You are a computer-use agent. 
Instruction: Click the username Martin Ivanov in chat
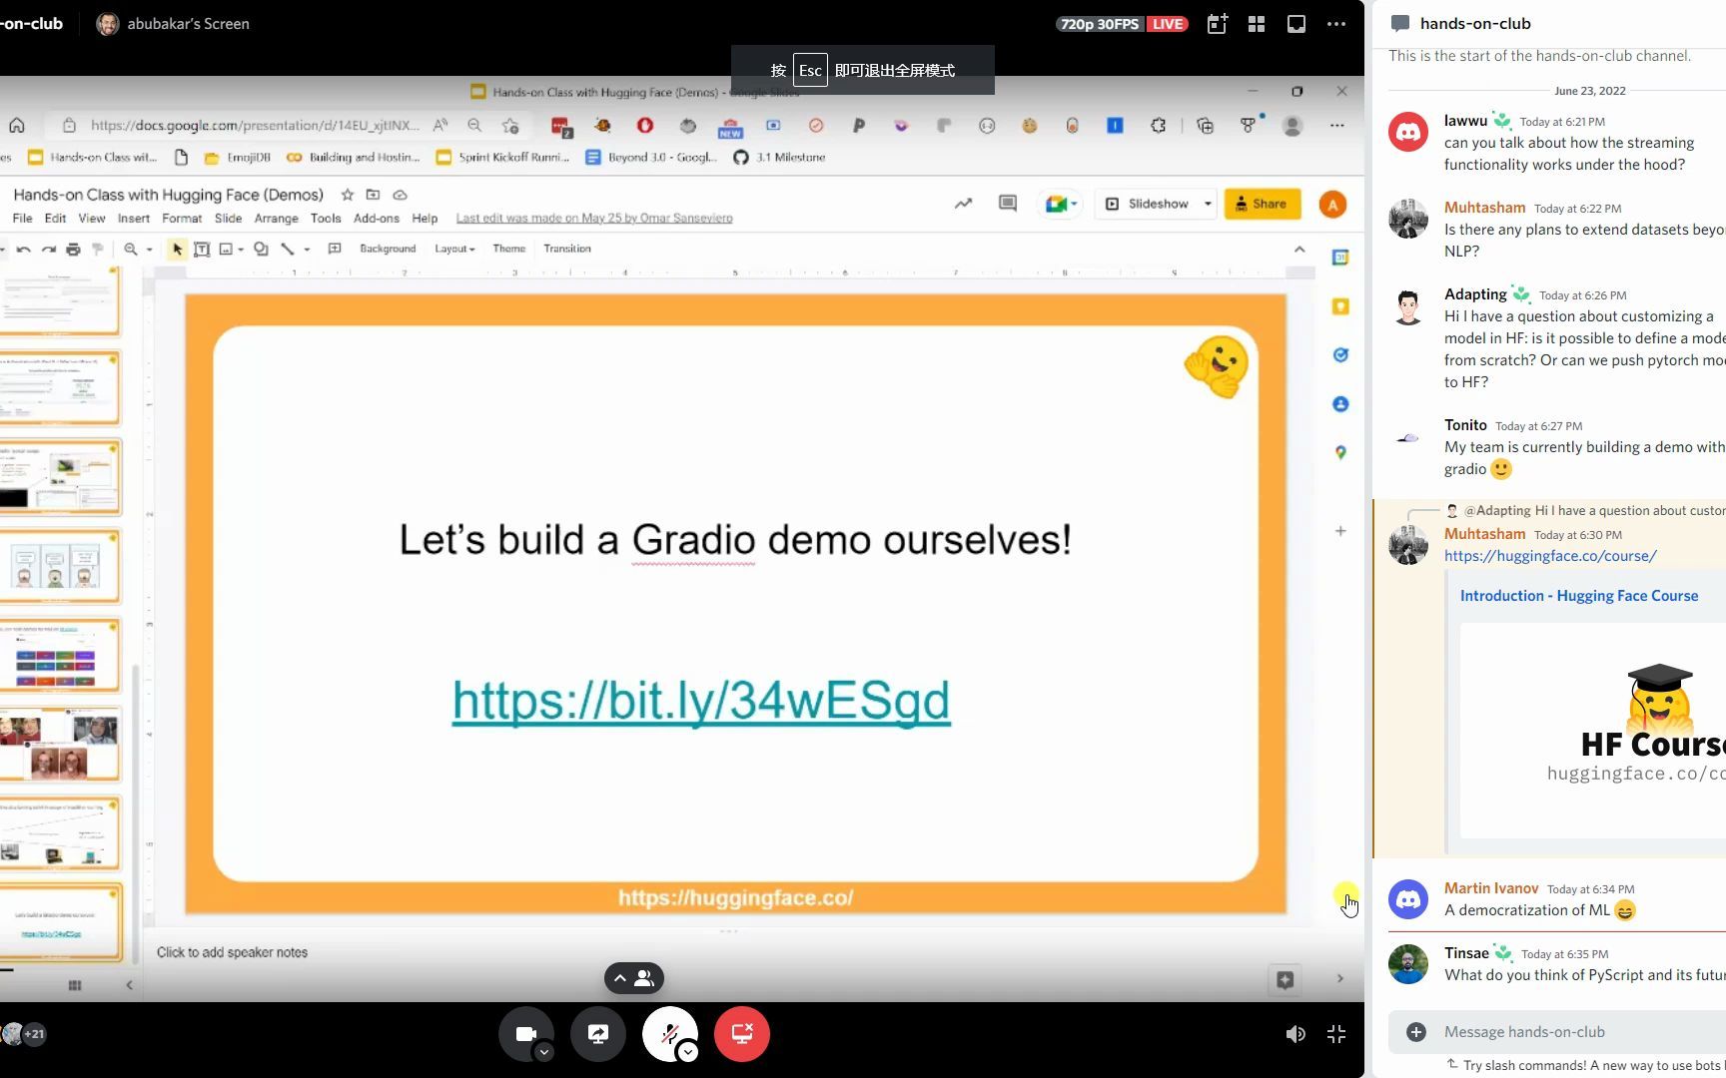[x=1491, y=888]
